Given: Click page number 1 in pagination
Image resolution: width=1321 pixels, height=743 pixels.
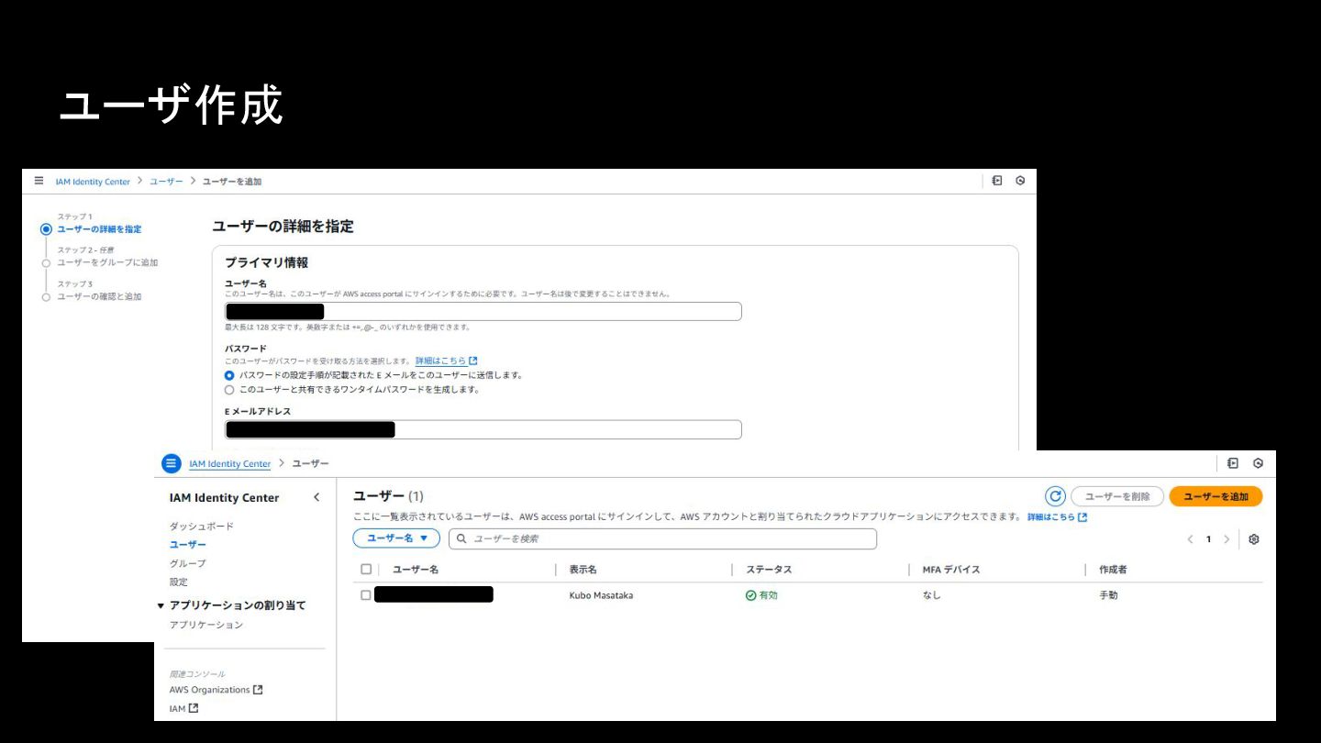Looking at the screenshot, I should pyautogui.click(x=1208, y=539).
